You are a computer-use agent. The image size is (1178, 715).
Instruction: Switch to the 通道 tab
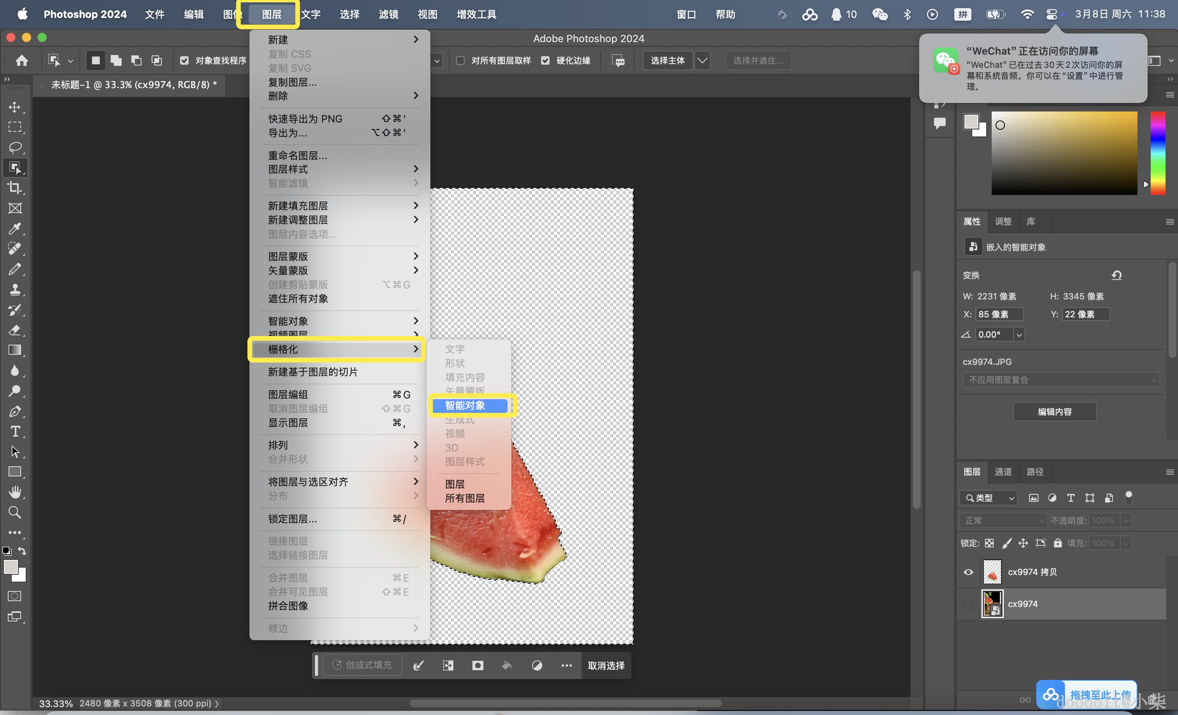[x=1003, y=472]
